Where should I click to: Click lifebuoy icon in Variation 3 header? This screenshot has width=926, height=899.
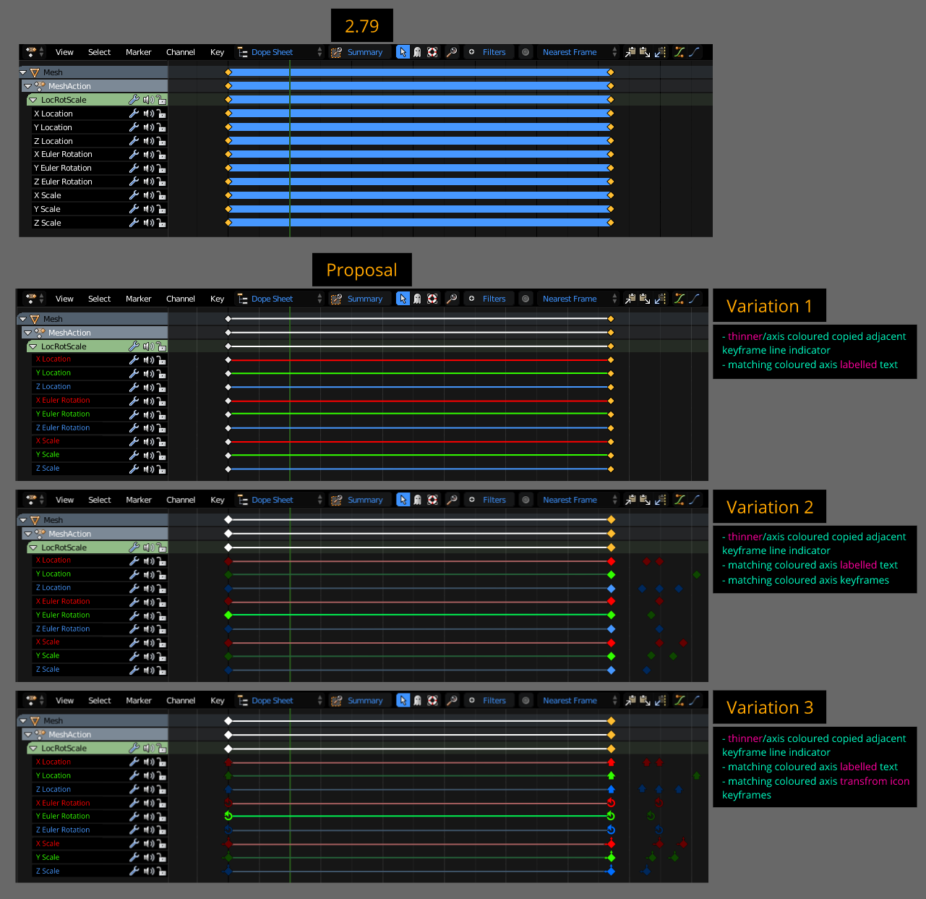(x=432, y=700)
